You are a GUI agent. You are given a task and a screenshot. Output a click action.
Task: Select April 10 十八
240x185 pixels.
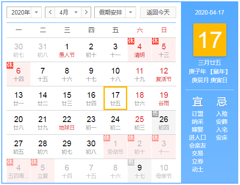click(115, 74)
